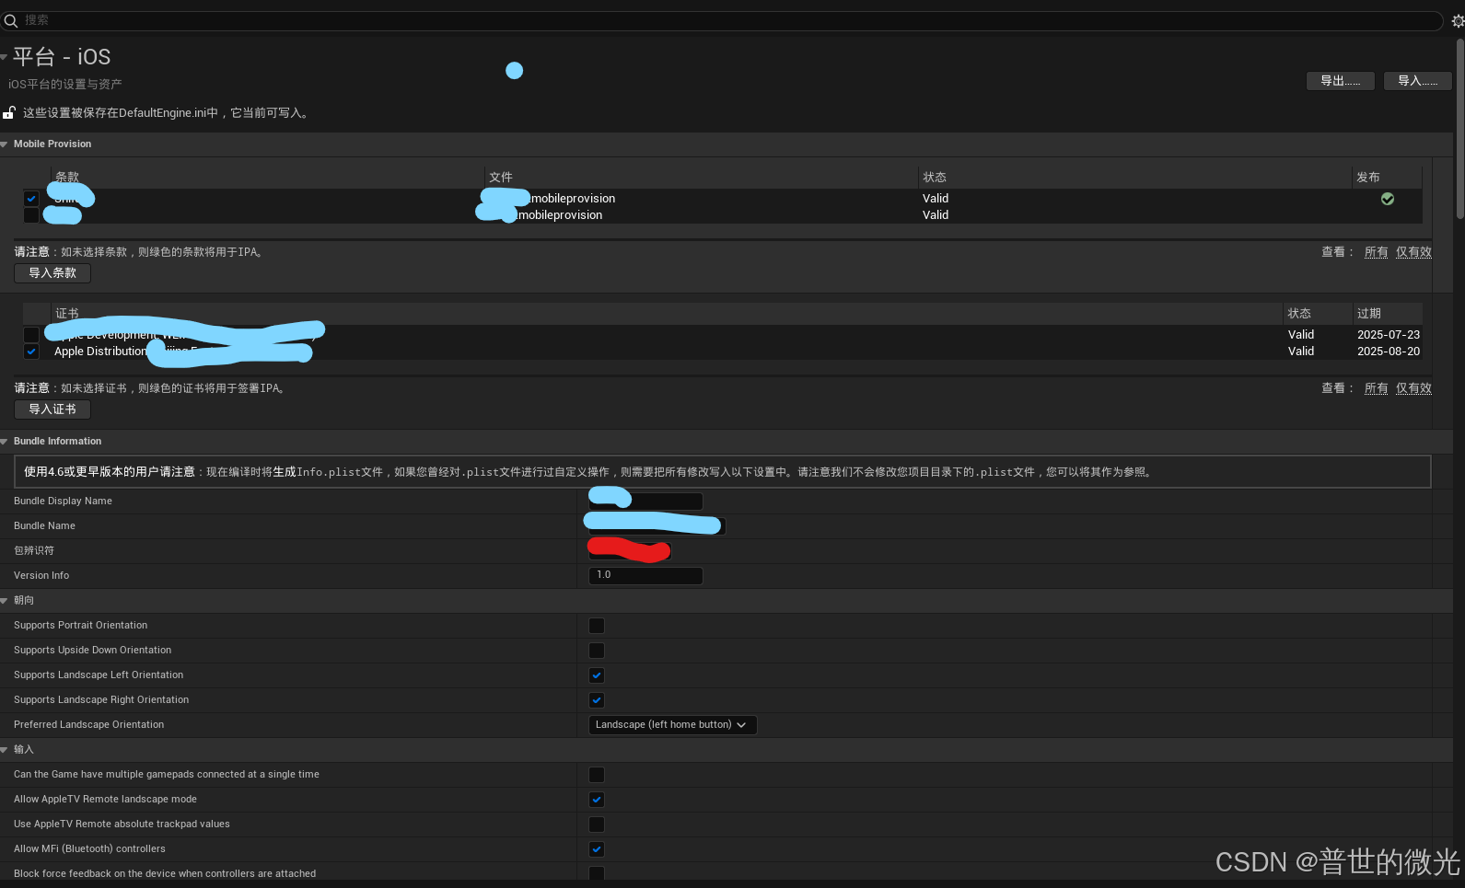Filter certificates with 仅有效 link

[1413, 388]
